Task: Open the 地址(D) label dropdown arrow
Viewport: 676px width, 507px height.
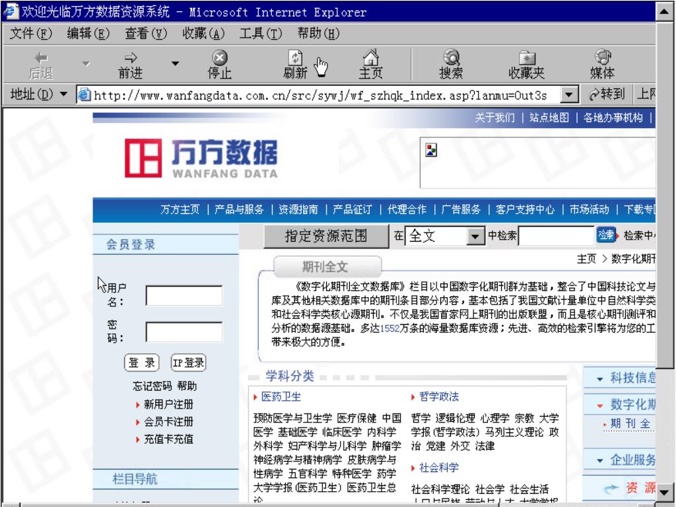Action: [64, 94]
